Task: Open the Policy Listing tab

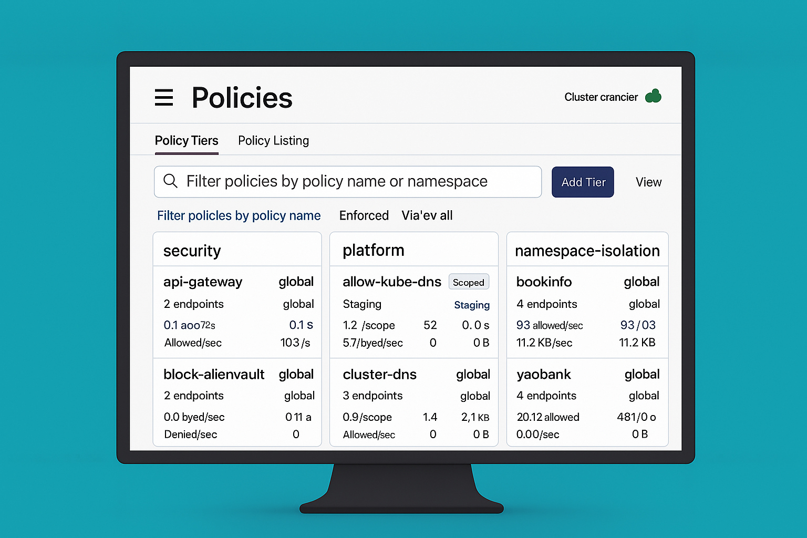Action: 273,141
